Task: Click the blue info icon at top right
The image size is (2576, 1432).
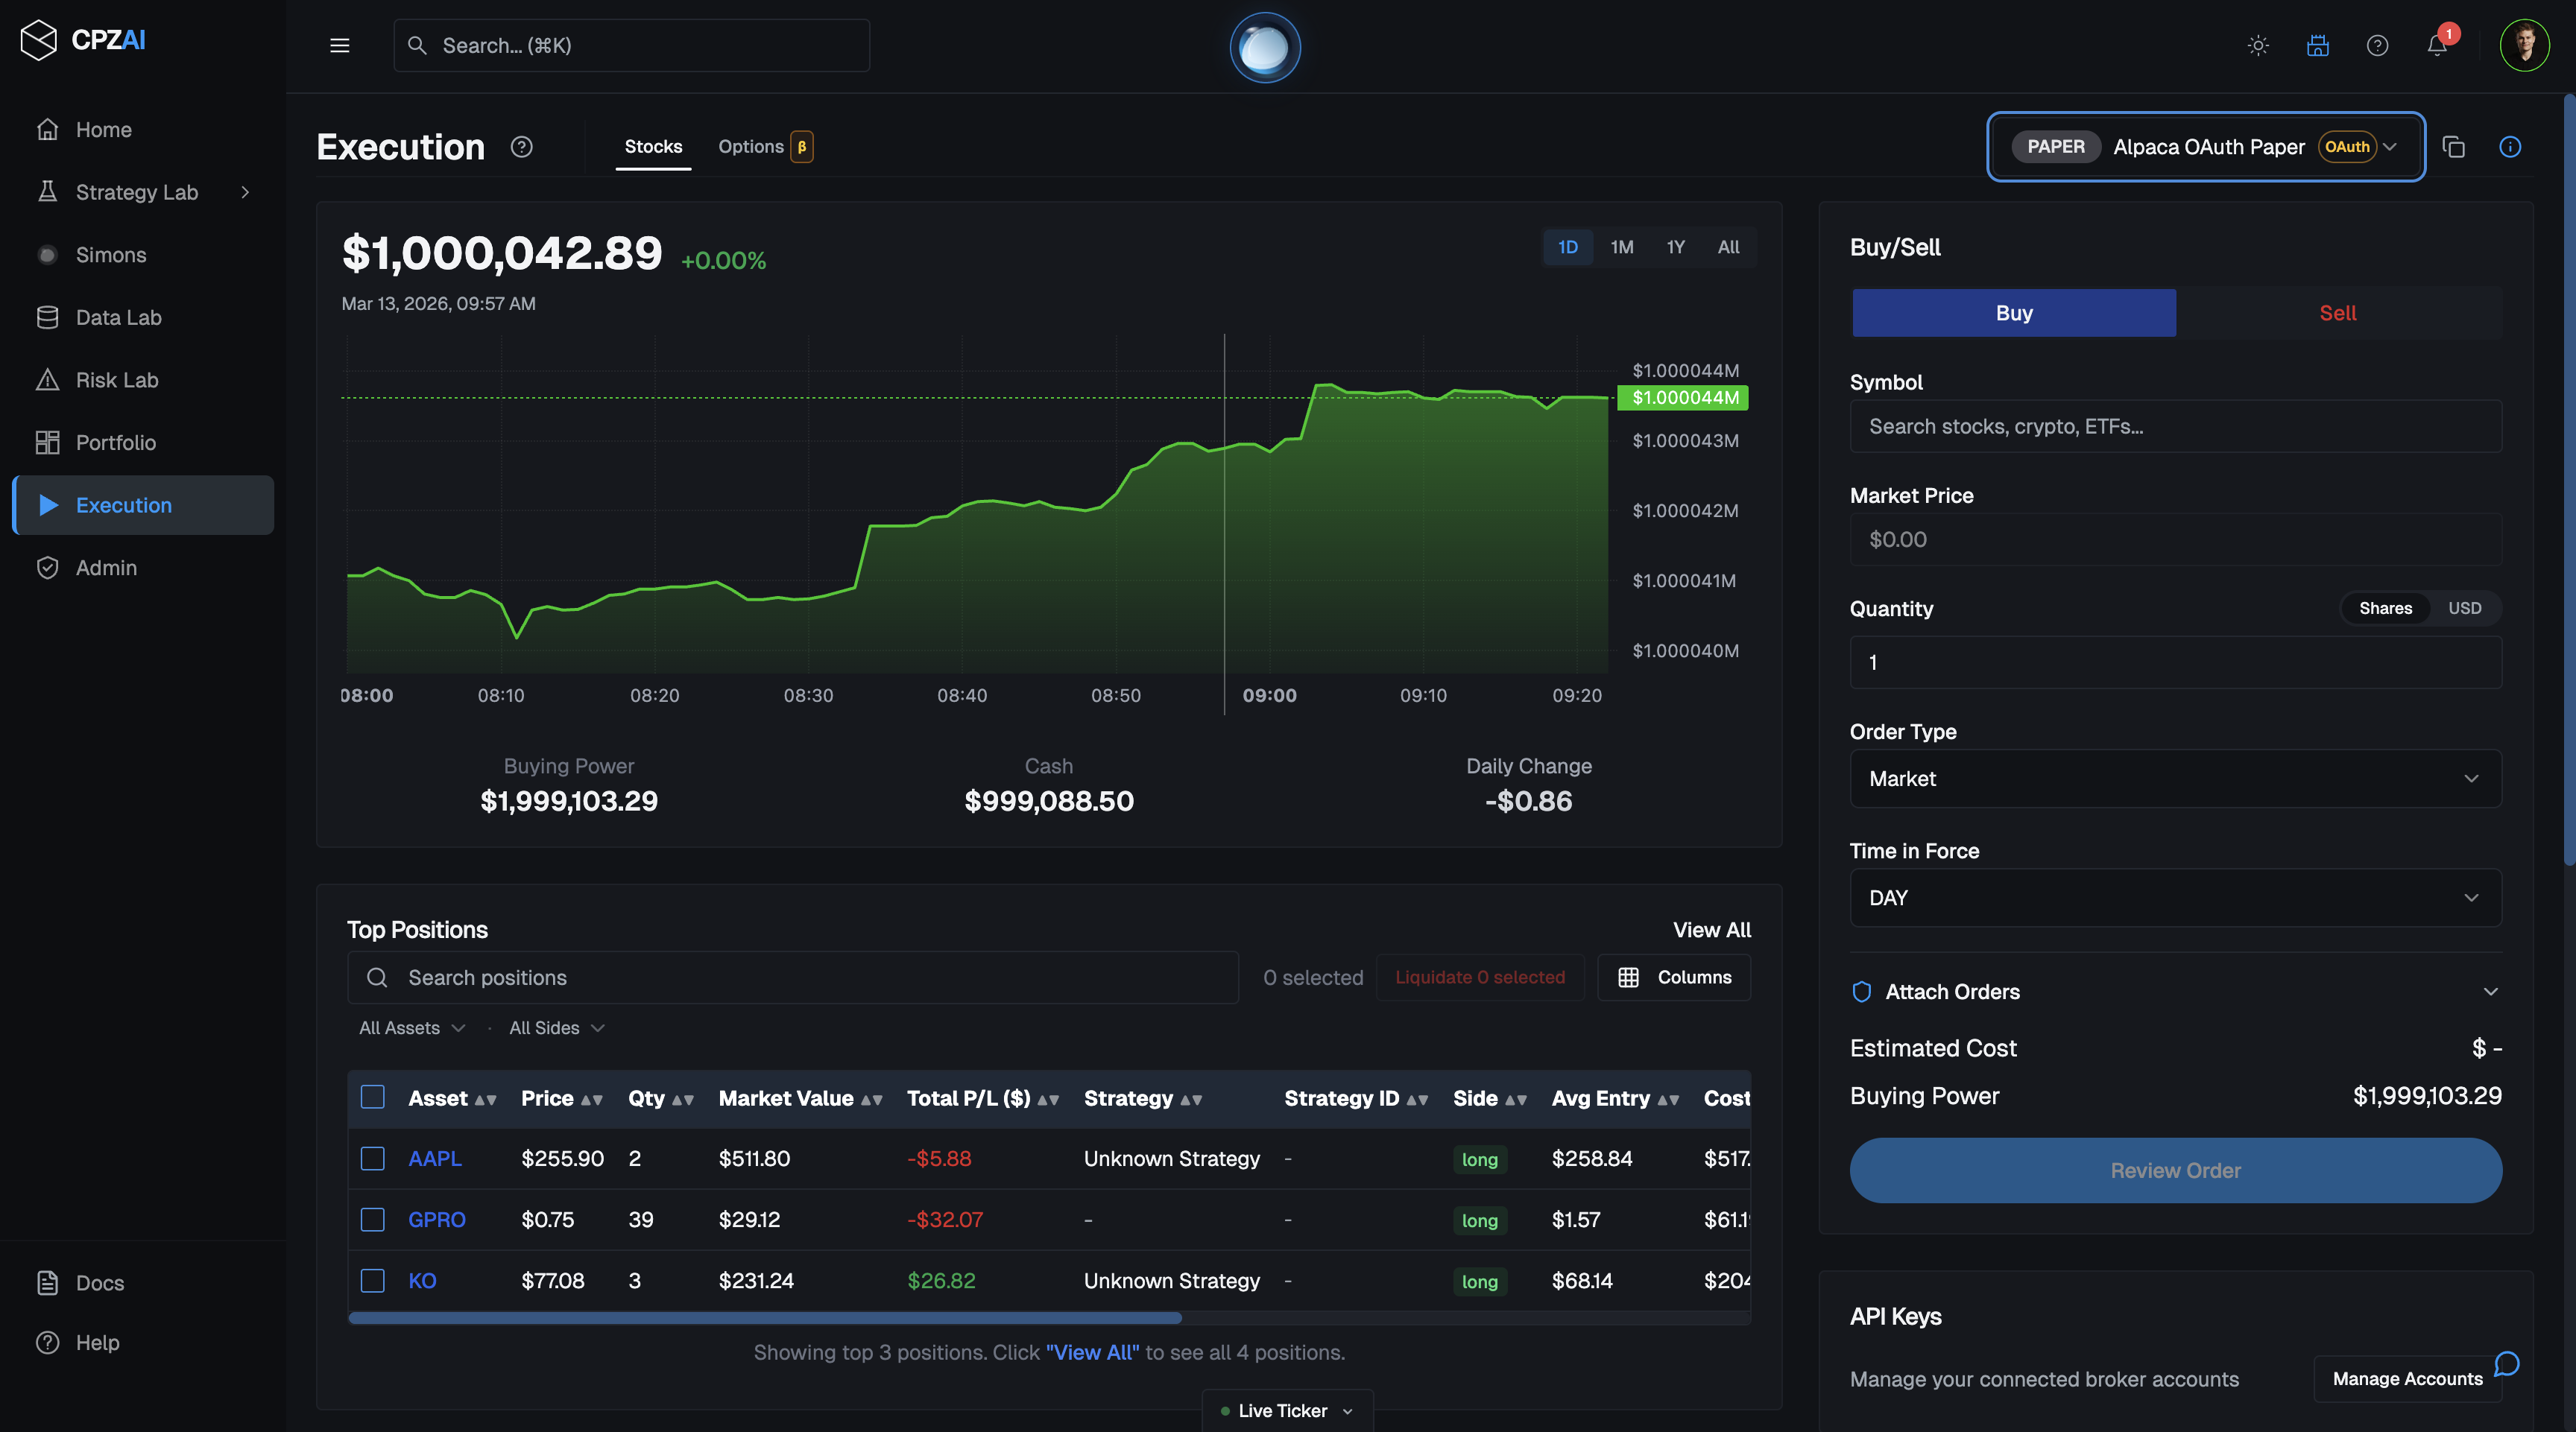Action: pyautogui.click(x=2509, y=147)
